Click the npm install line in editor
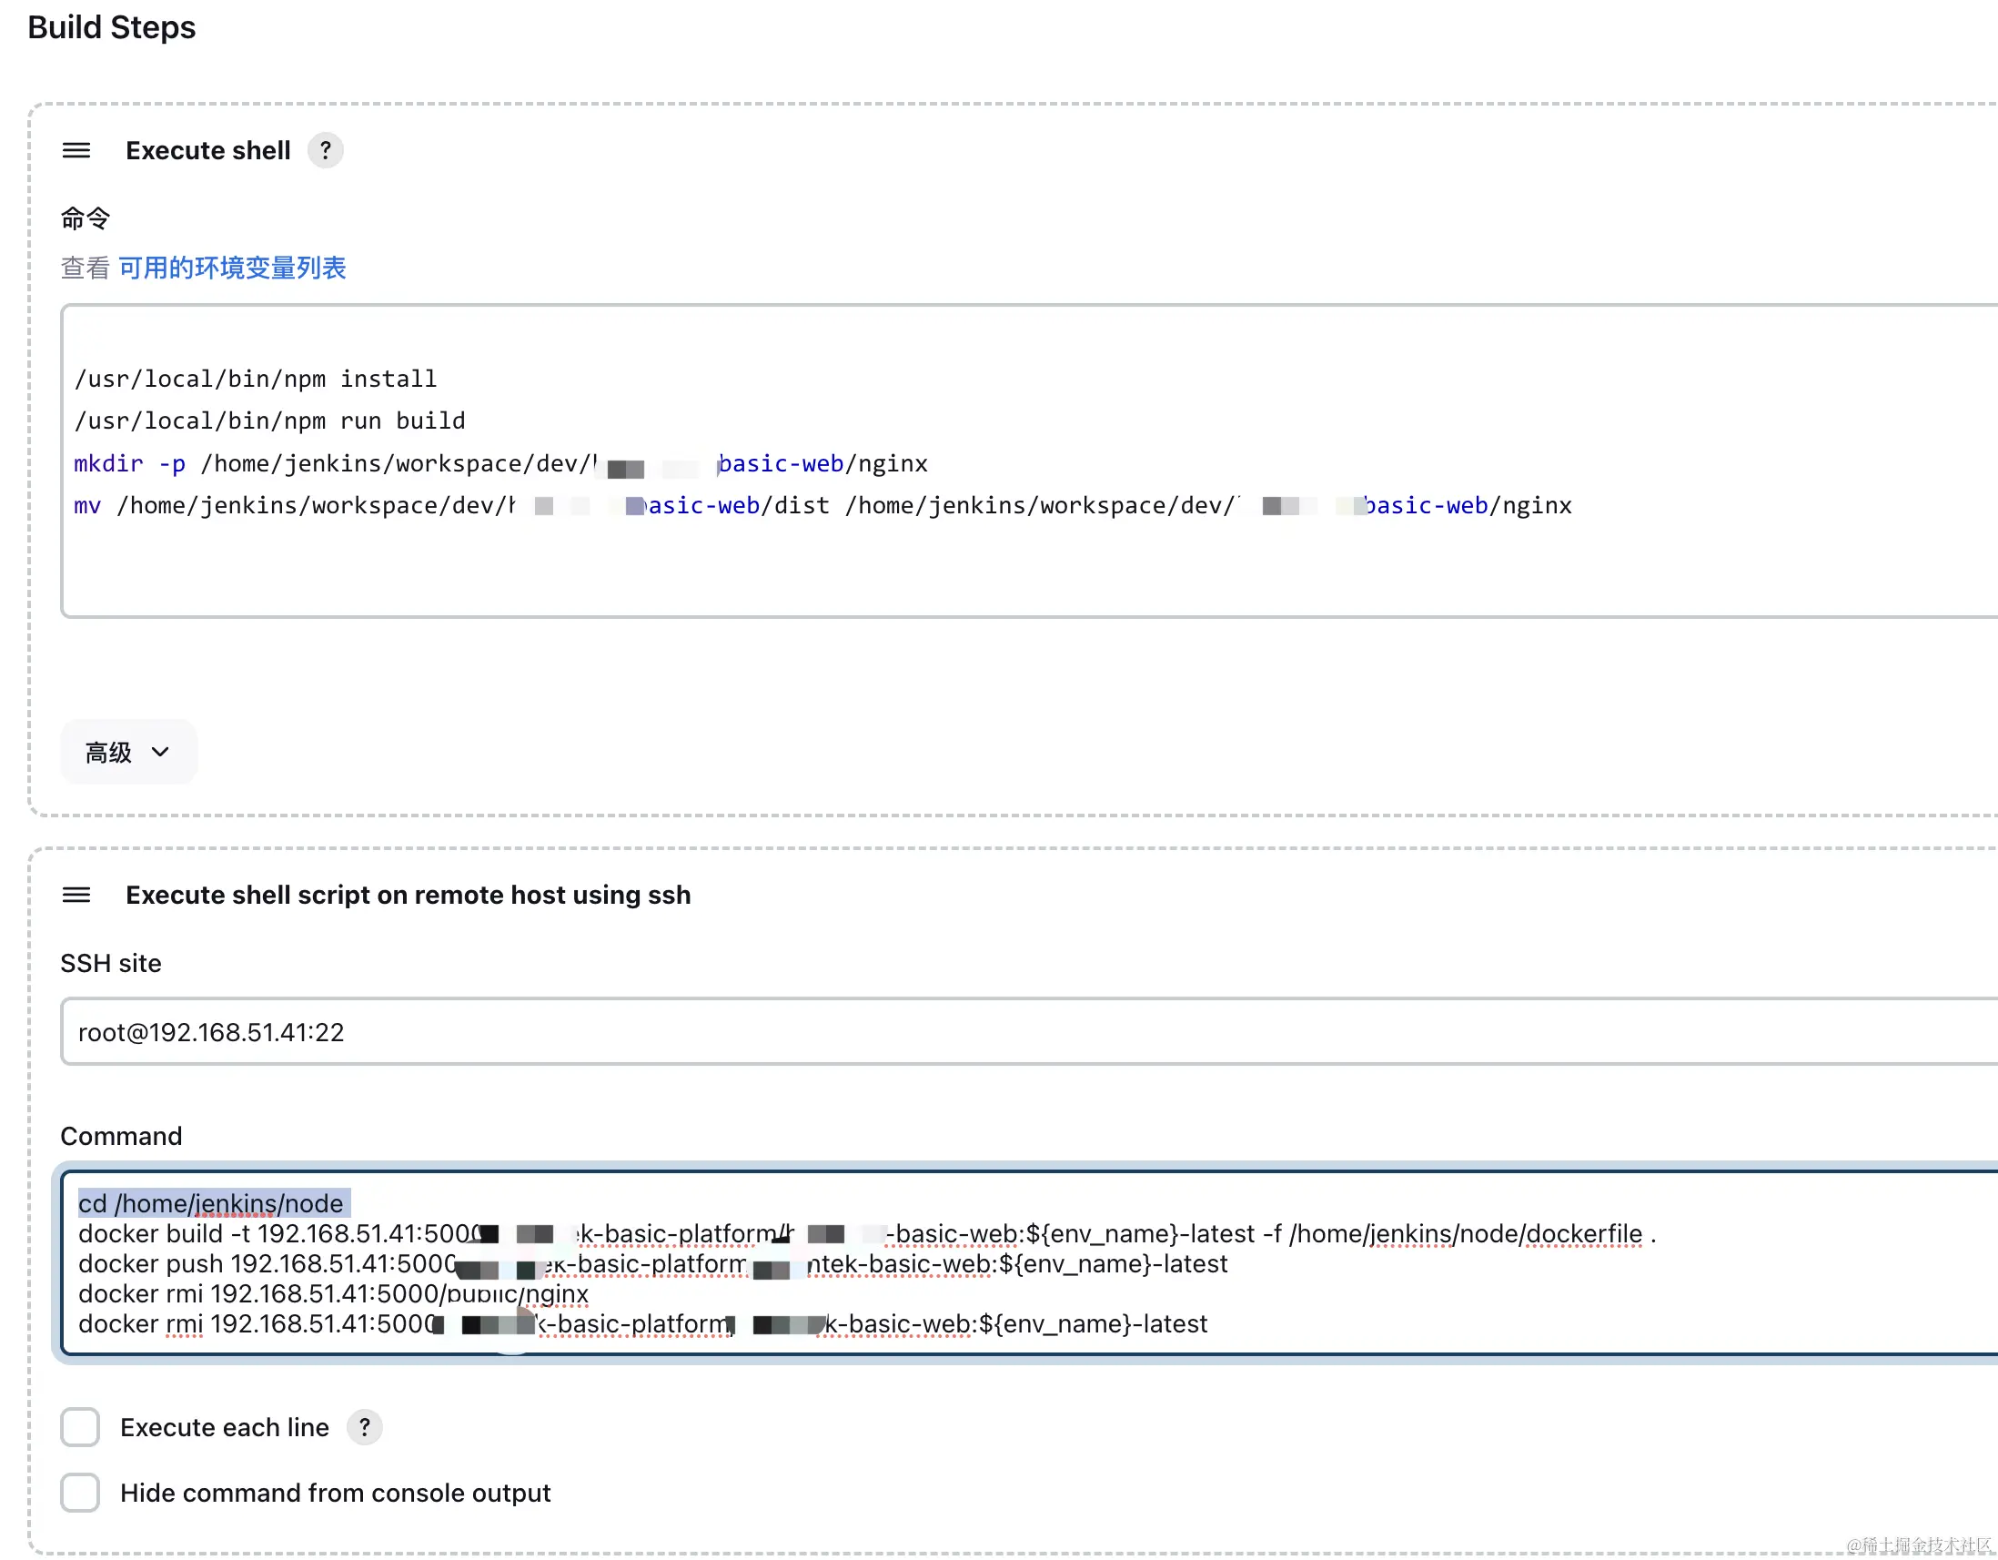Image resolution: width=1998 pixels, height=1560 pixels. click(257, 379)
